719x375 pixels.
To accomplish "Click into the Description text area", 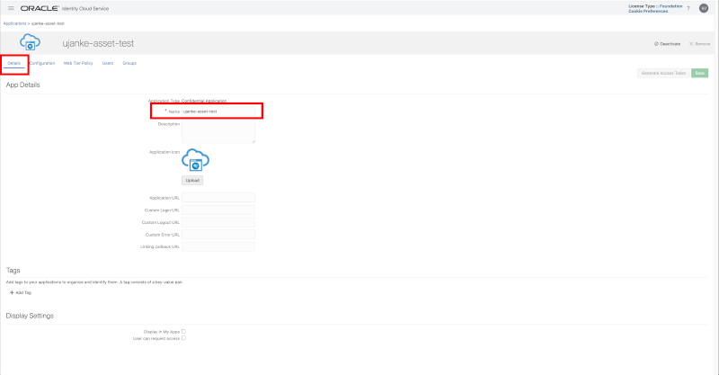I will click(218, 131).
